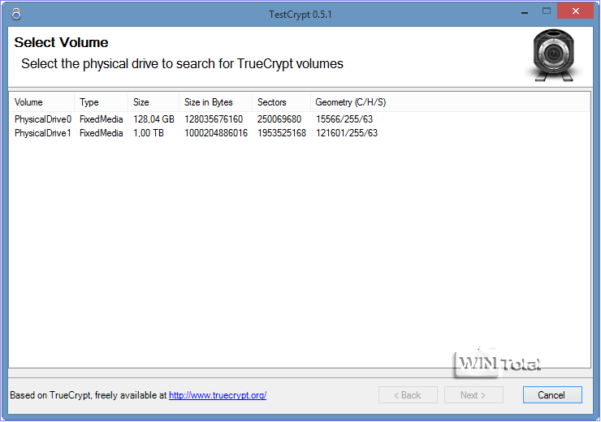The width and height of the screenshot is (601, 422).
Task: Minimize the TestCrypt window
Action: click(x=525, y=12)
